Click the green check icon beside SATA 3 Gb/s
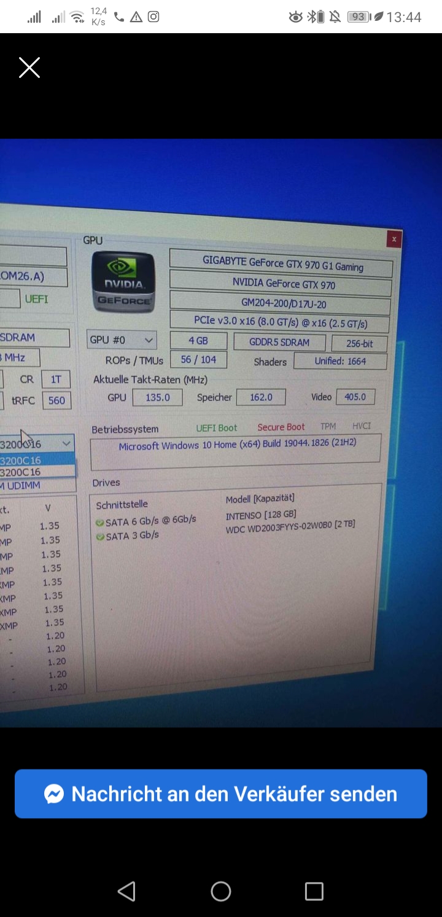The height and width of the screenshot is (917, 442). pos(99,537)
